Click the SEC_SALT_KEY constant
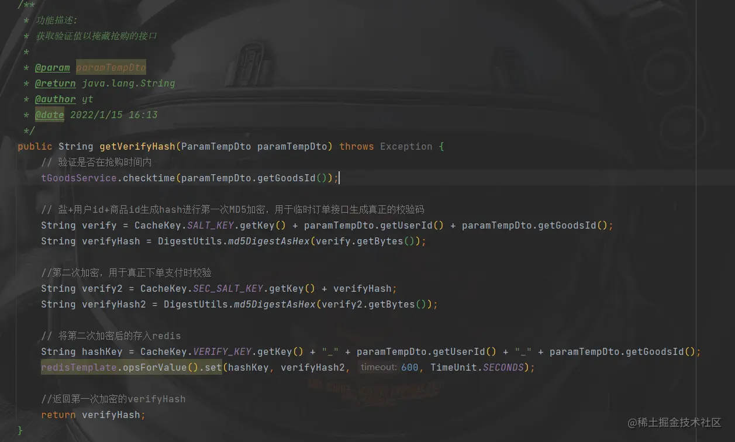 (x=228, y=289)
